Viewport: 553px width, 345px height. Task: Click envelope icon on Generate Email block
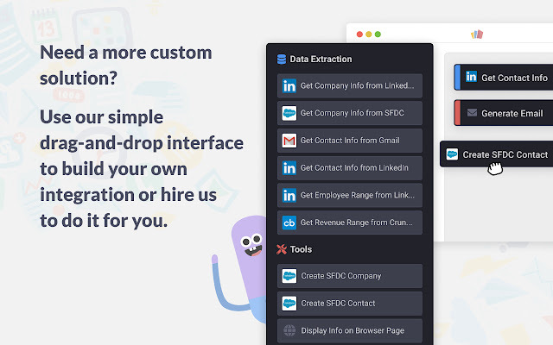(x=472, y=113)
